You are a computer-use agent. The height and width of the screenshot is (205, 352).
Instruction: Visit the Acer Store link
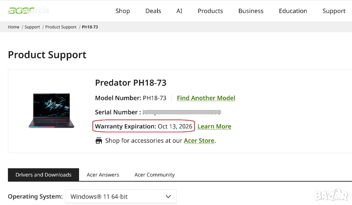[199, 140]
